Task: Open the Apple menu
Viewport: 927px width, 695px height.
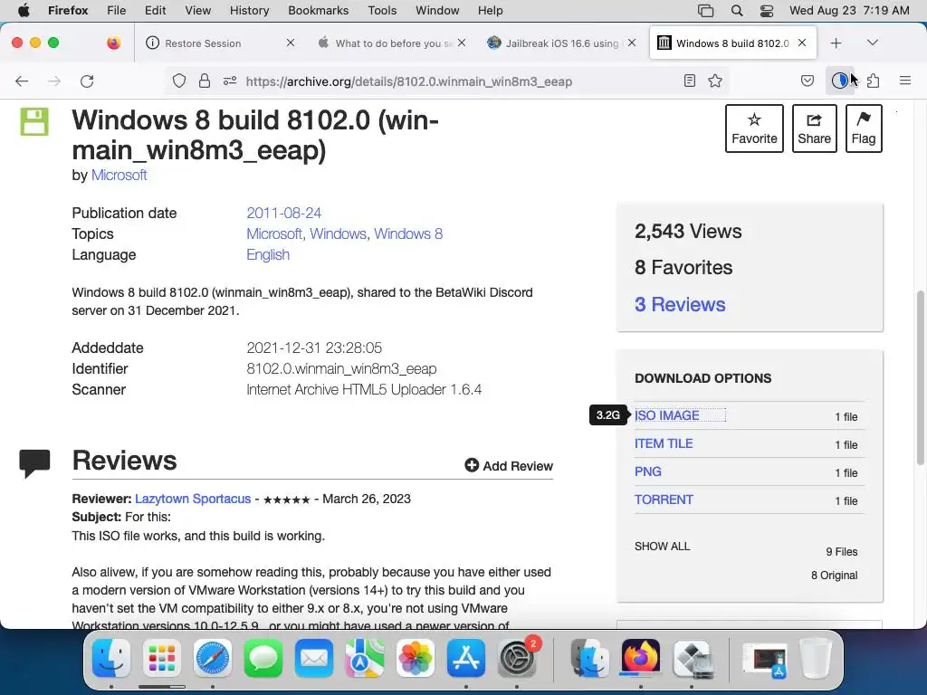Action: [x=24, y=10]
